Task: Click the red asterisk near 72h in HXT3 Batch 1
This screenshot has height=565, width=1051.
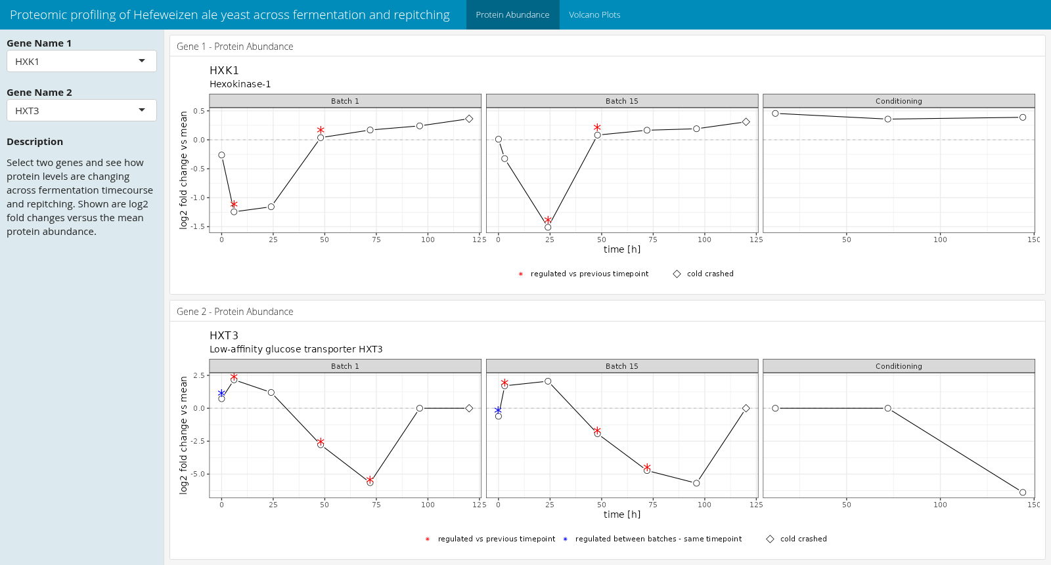Action: tap(370, 480)
